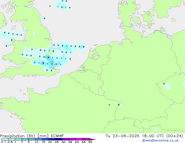
Task: Click the '40' legend scale label
Action: (x=77, y=142)
